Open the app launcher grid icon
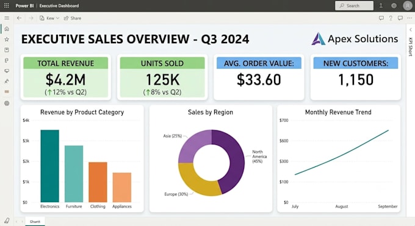 point(7,5)
